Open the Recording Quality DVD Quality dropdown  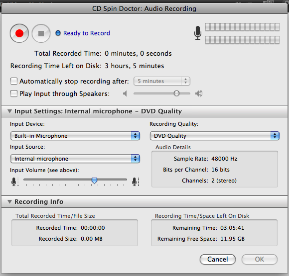[x=215, y=136]
